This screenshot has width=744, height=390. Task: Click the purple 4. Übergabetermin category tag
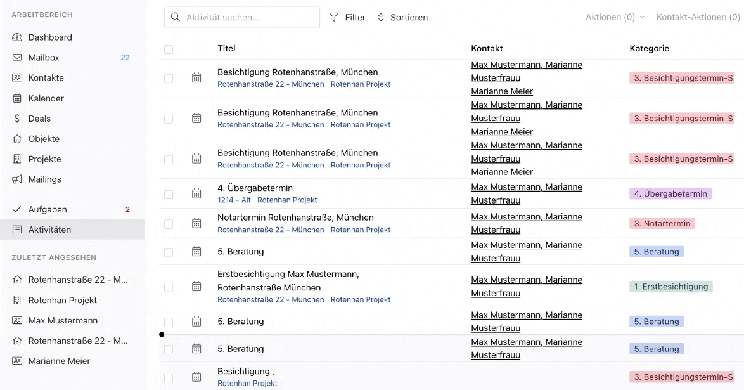[x=670, y=194]
